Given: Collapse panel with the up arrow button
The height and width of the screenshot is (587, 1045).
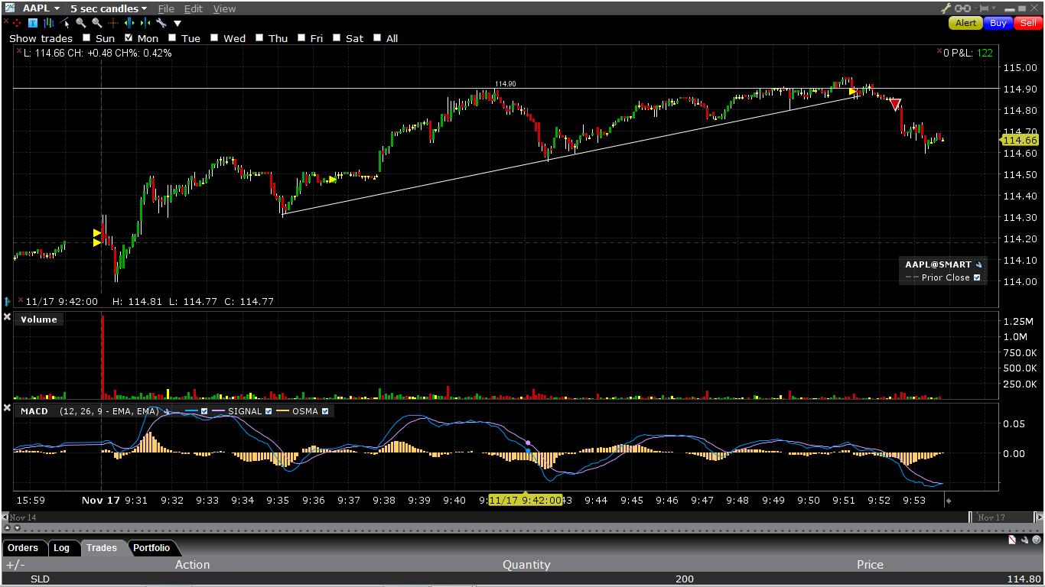Looking at the screenshot, I should [8, 527].
